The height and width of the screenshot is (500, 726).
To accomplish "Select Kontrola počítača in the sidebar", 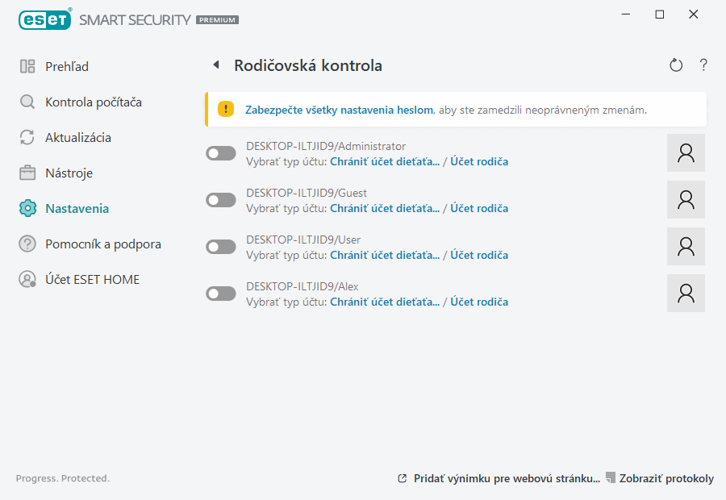I will point(93,102).
